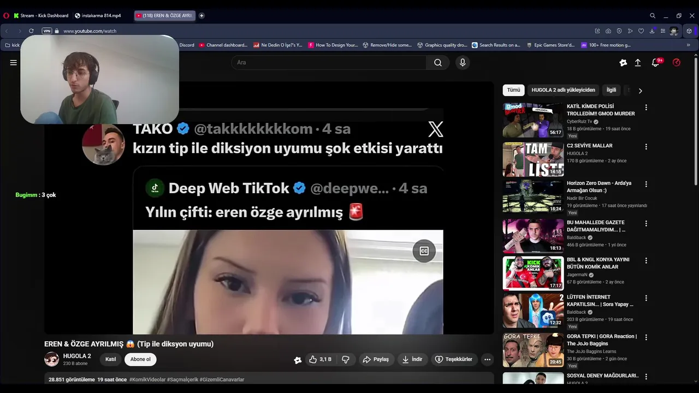Open options menu for KATİL KİMDE POLİSİ video
The height and width of the screenshot is (393, 699).
tap(646, 108)
